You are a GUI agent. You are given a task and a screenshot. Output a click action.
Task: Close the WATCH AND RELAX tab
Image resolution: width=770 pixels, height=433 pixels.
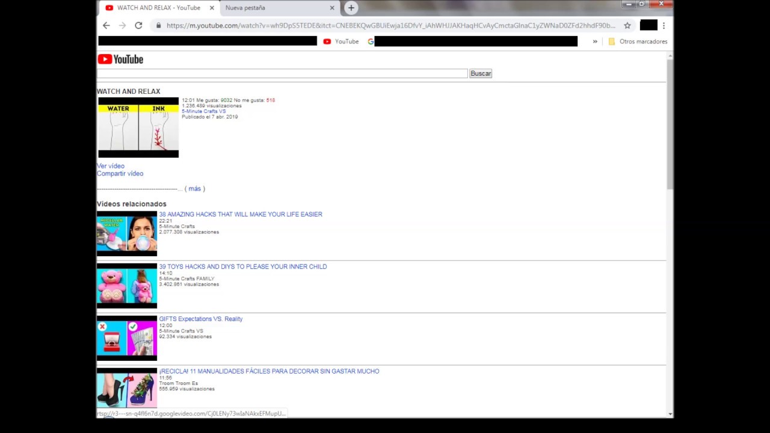[212, 8]
